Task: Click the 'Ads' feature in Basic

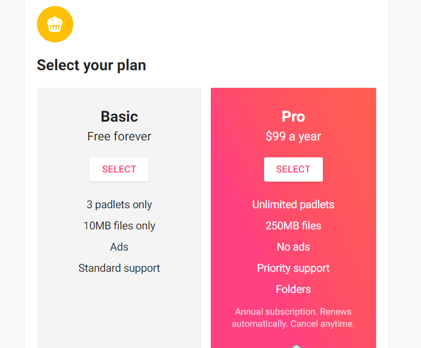Action: 119,247
